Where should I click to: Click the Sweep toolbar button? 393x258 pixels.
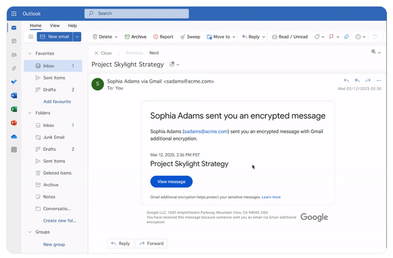pyautogui.click(x=190, y=37)
